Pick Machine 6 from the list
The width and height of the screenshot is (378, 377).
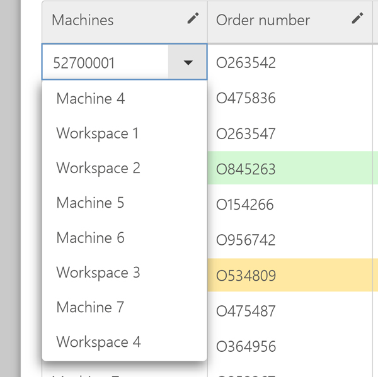[124, 237]
